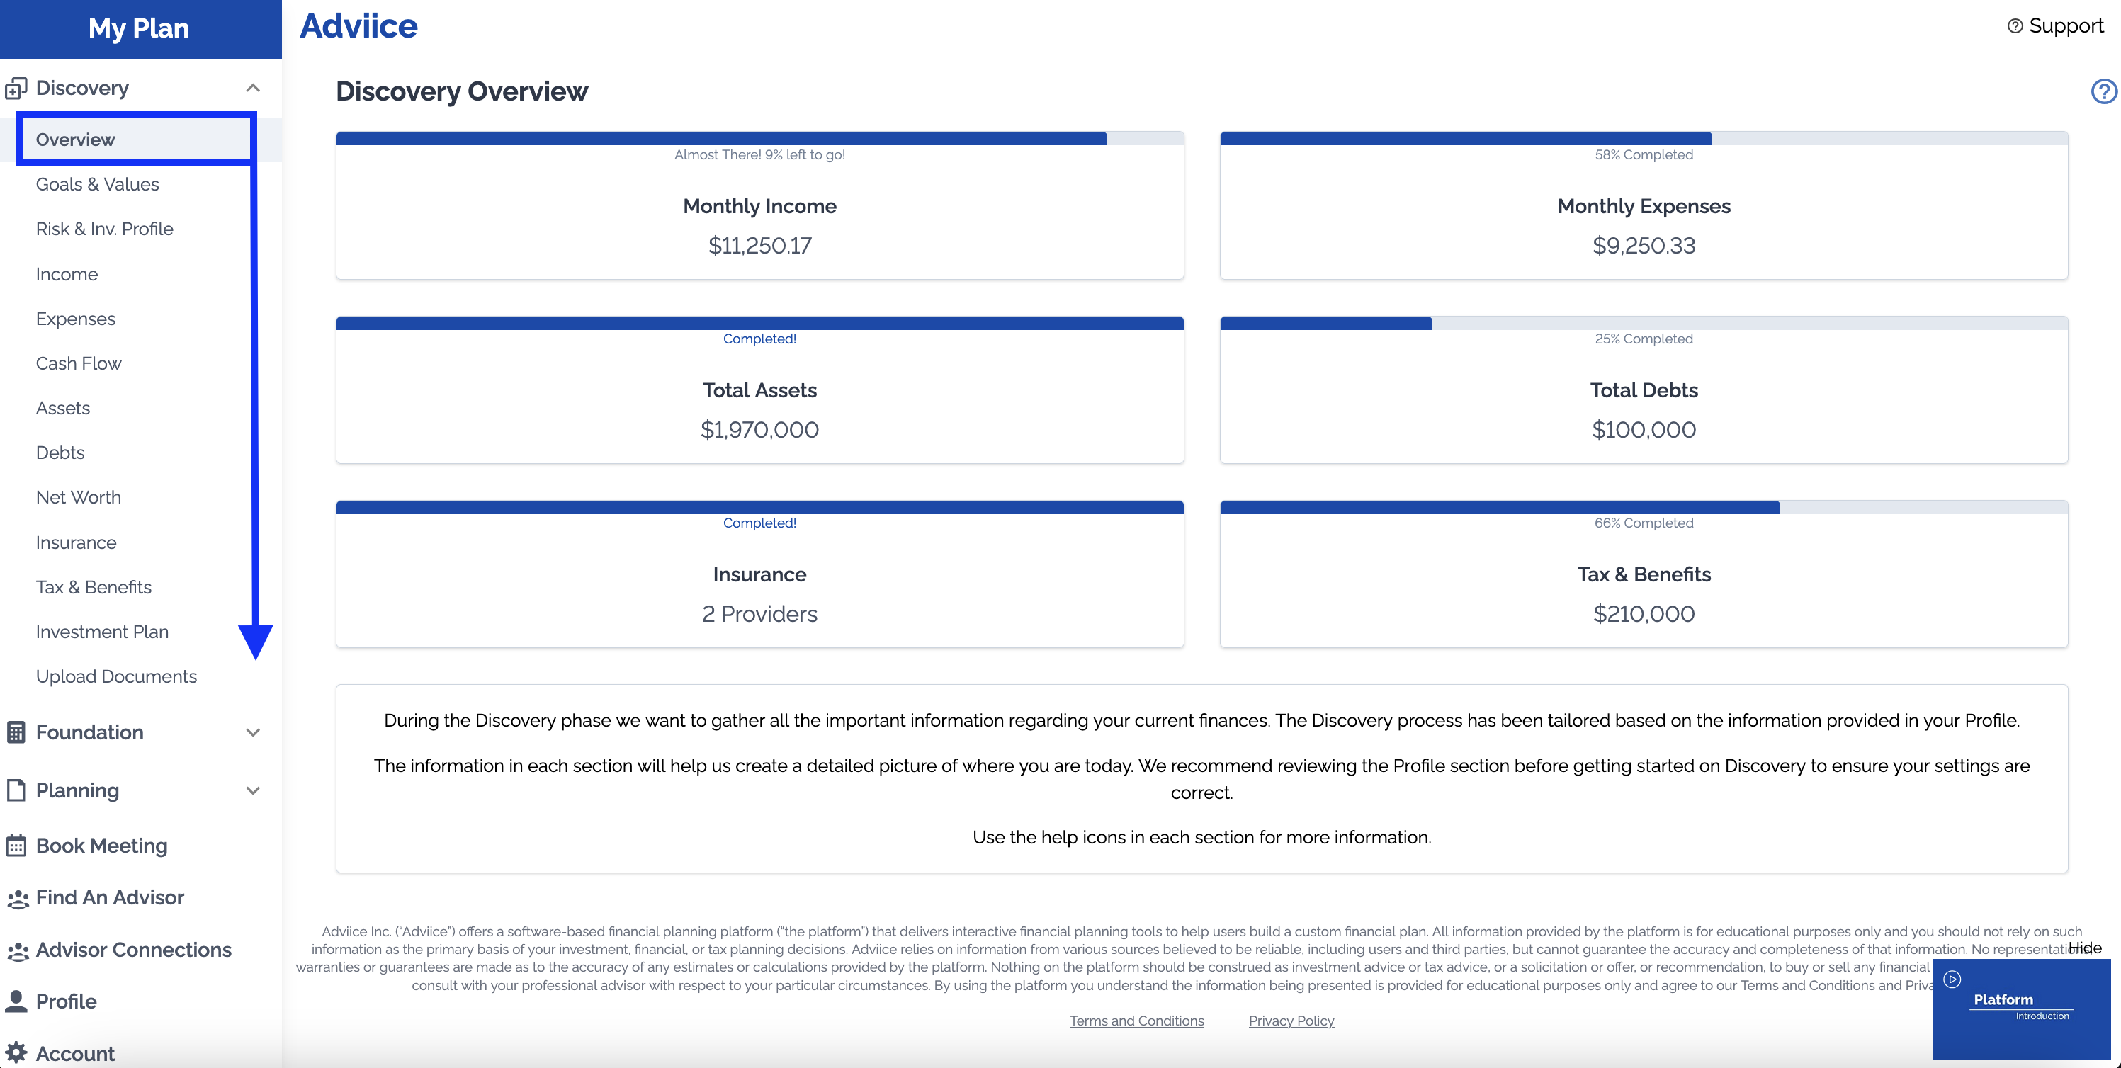Click the Foundation calculator icon

[x=16, y=732]
